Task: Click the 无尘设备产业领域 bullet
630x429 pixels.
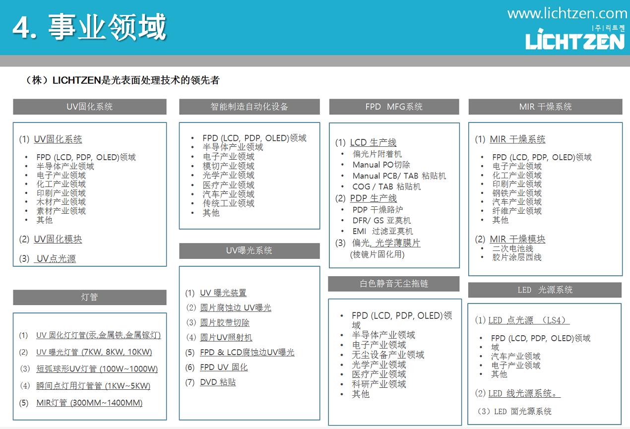Action: (388, 355)
